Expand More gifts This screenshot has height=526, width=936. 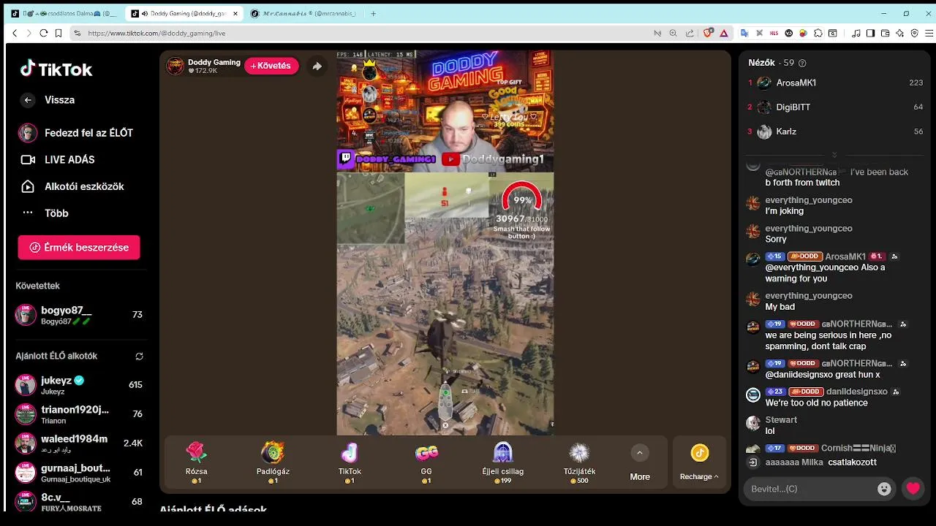[640, 462]
